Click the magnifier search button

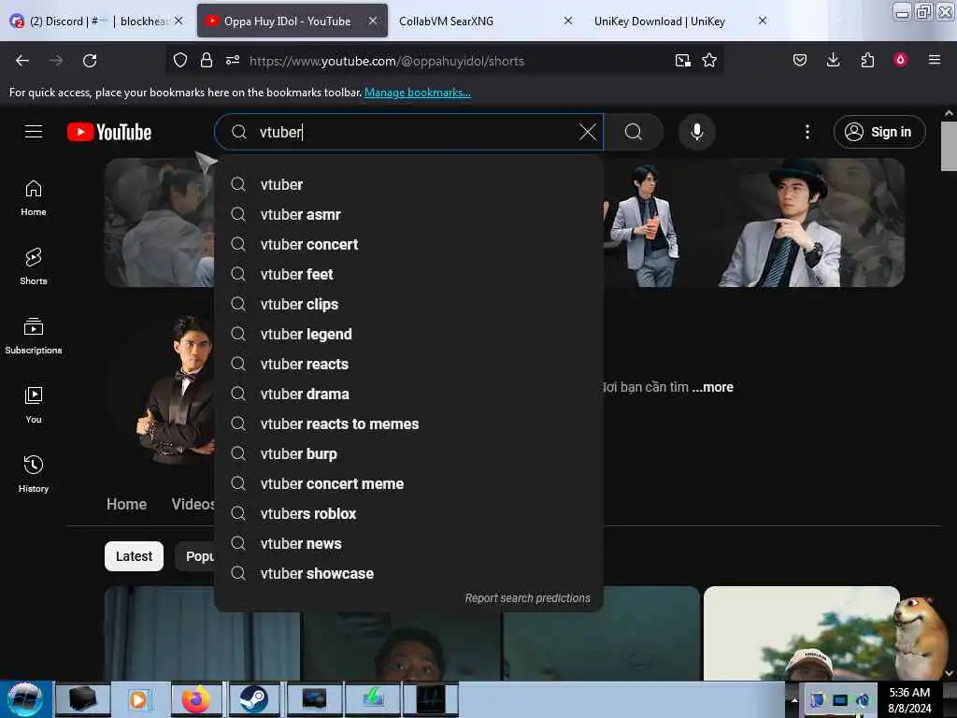point(634,132)
